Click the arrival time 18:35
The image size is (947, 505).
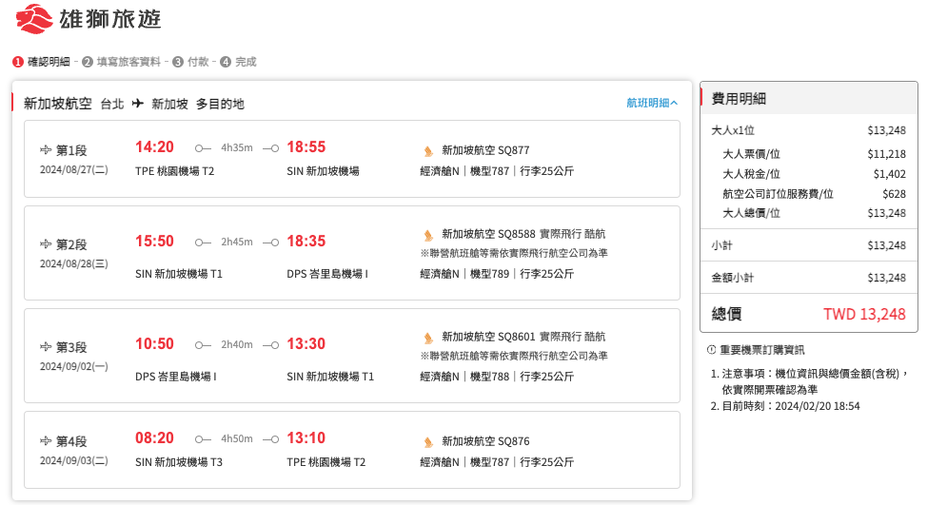[306, 241]
